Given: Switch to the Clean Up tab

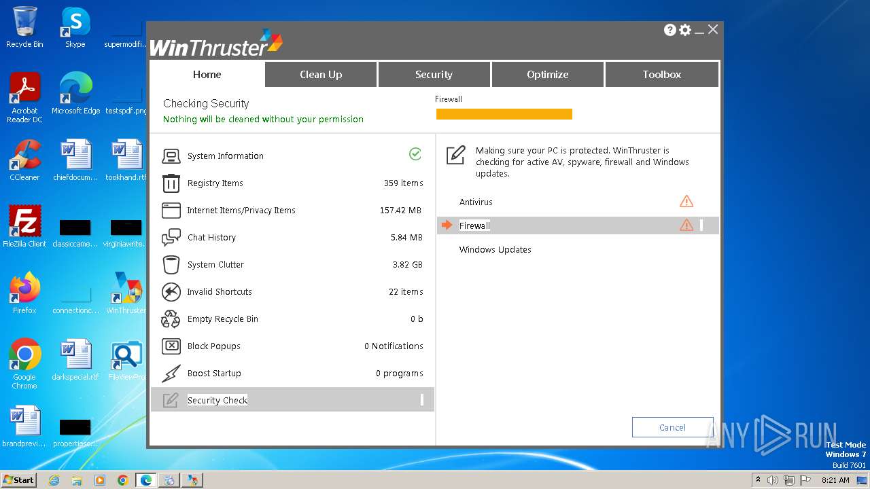Looking at the screenshot, I should point(321,75).
